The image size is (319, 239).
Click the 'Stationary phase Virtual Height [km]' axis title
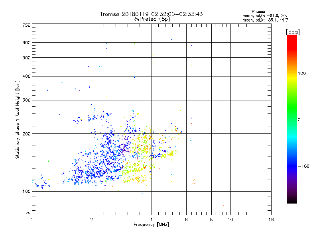point(18,120)
